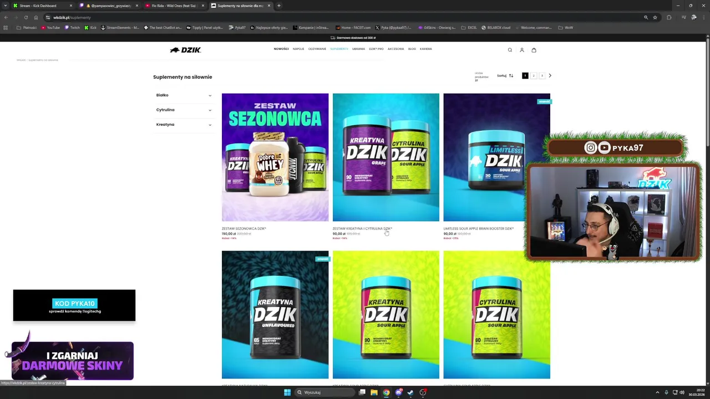The image size is (710, 399).
Task: Show hidden system tray icons chevron
Action: pyautogui.click(x=657, y=392)
